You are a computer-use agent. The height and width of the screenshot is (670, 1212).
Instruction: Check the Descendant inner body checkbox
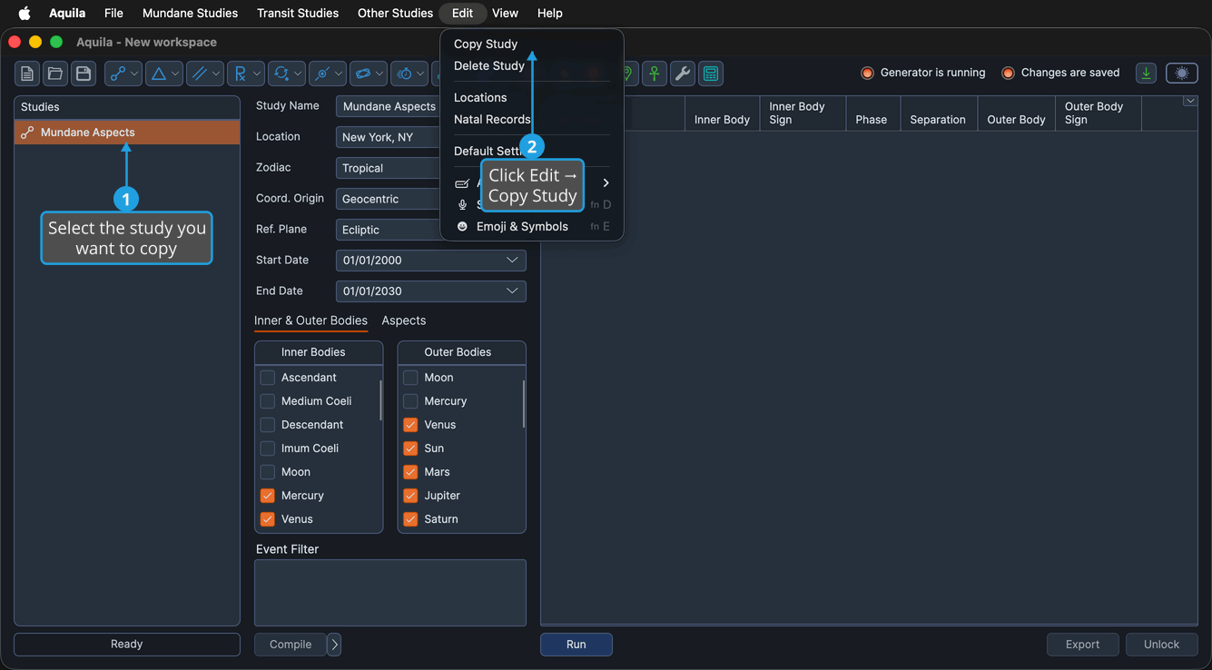tap(267, 425)
